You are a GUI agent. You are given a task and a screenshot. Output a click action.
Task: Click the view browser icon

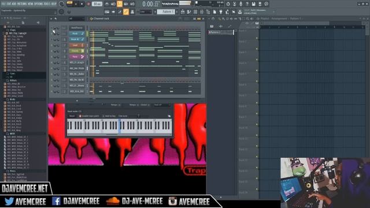click(x=208, y=12)
